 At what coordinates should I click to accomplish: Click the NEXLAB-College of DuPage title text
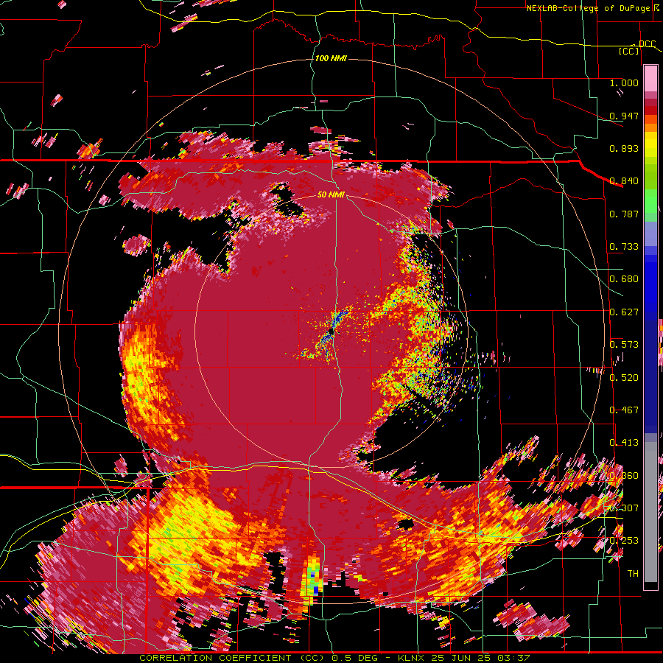point(594,8)
